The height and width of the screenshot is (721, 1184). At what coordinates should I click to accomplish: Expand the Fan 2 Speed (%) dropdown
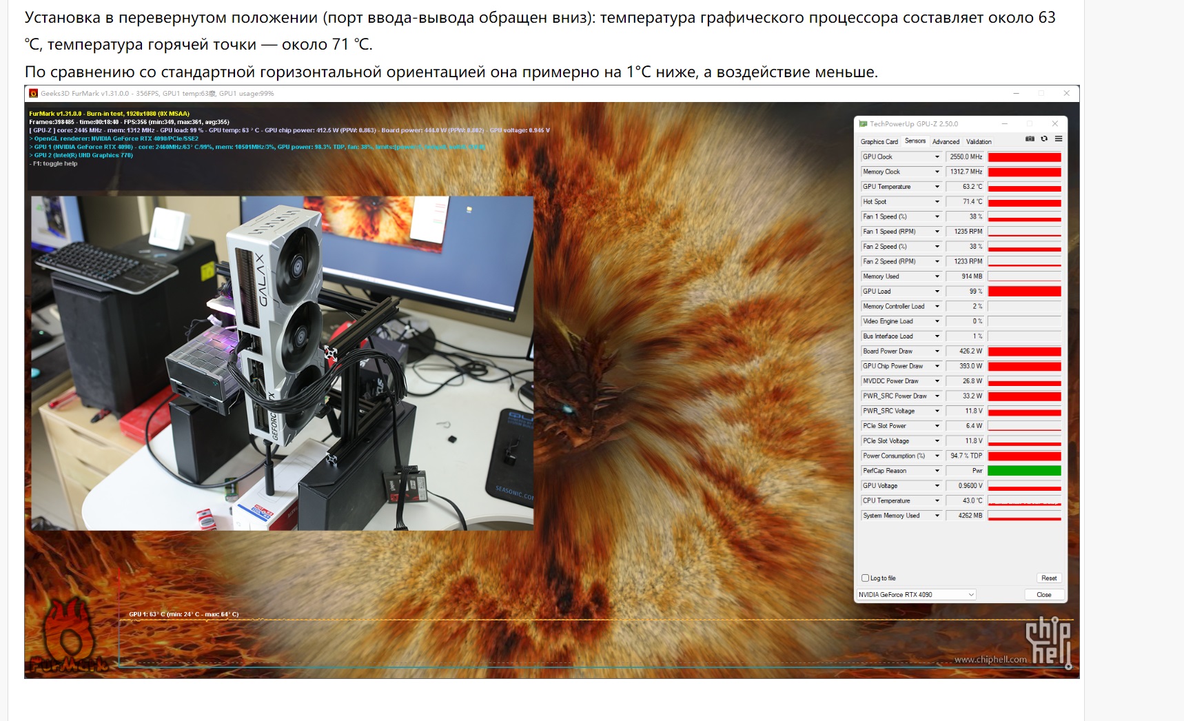tap(937, 247)
